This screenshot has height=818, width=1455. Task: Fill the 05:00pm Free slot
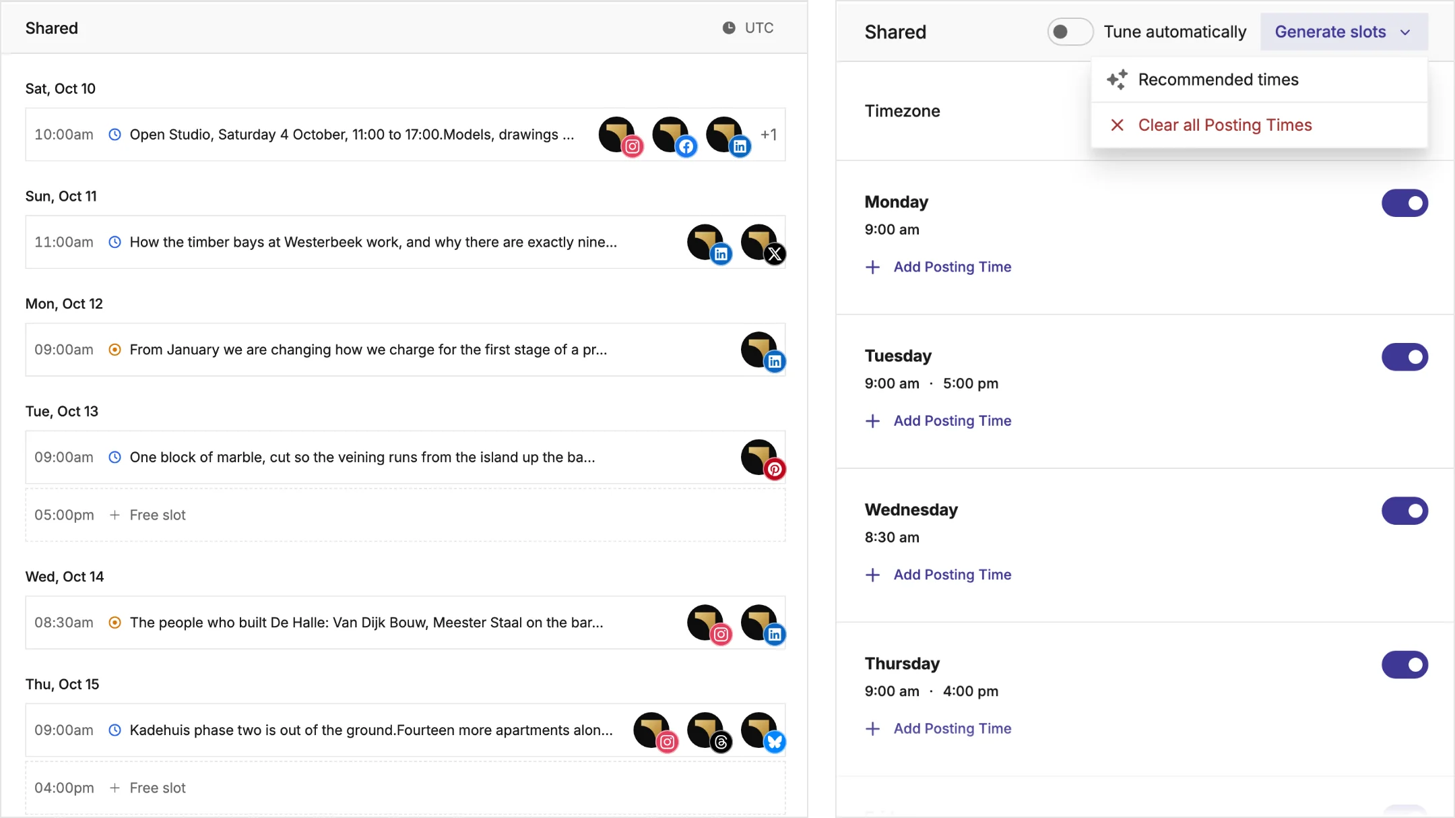[406, 515]
